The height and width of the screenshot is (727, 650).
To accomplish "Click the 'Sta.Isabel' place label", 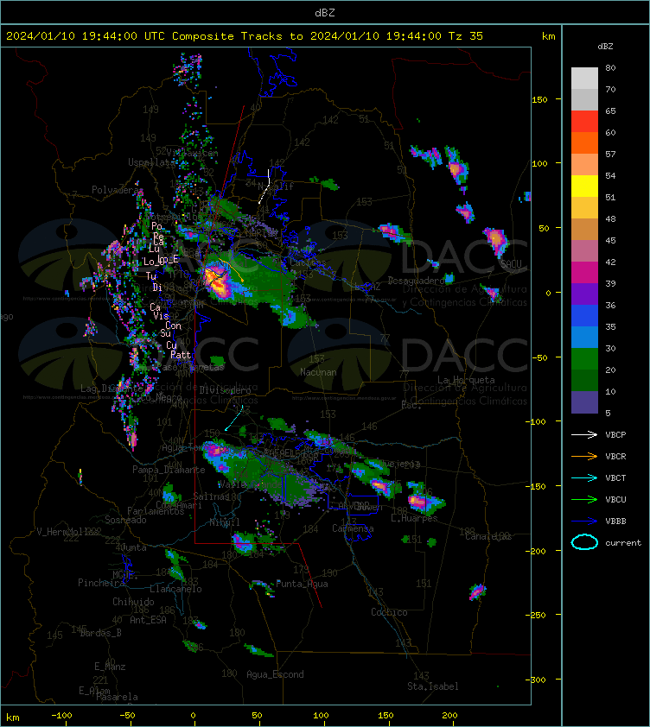I will [433, 686].
